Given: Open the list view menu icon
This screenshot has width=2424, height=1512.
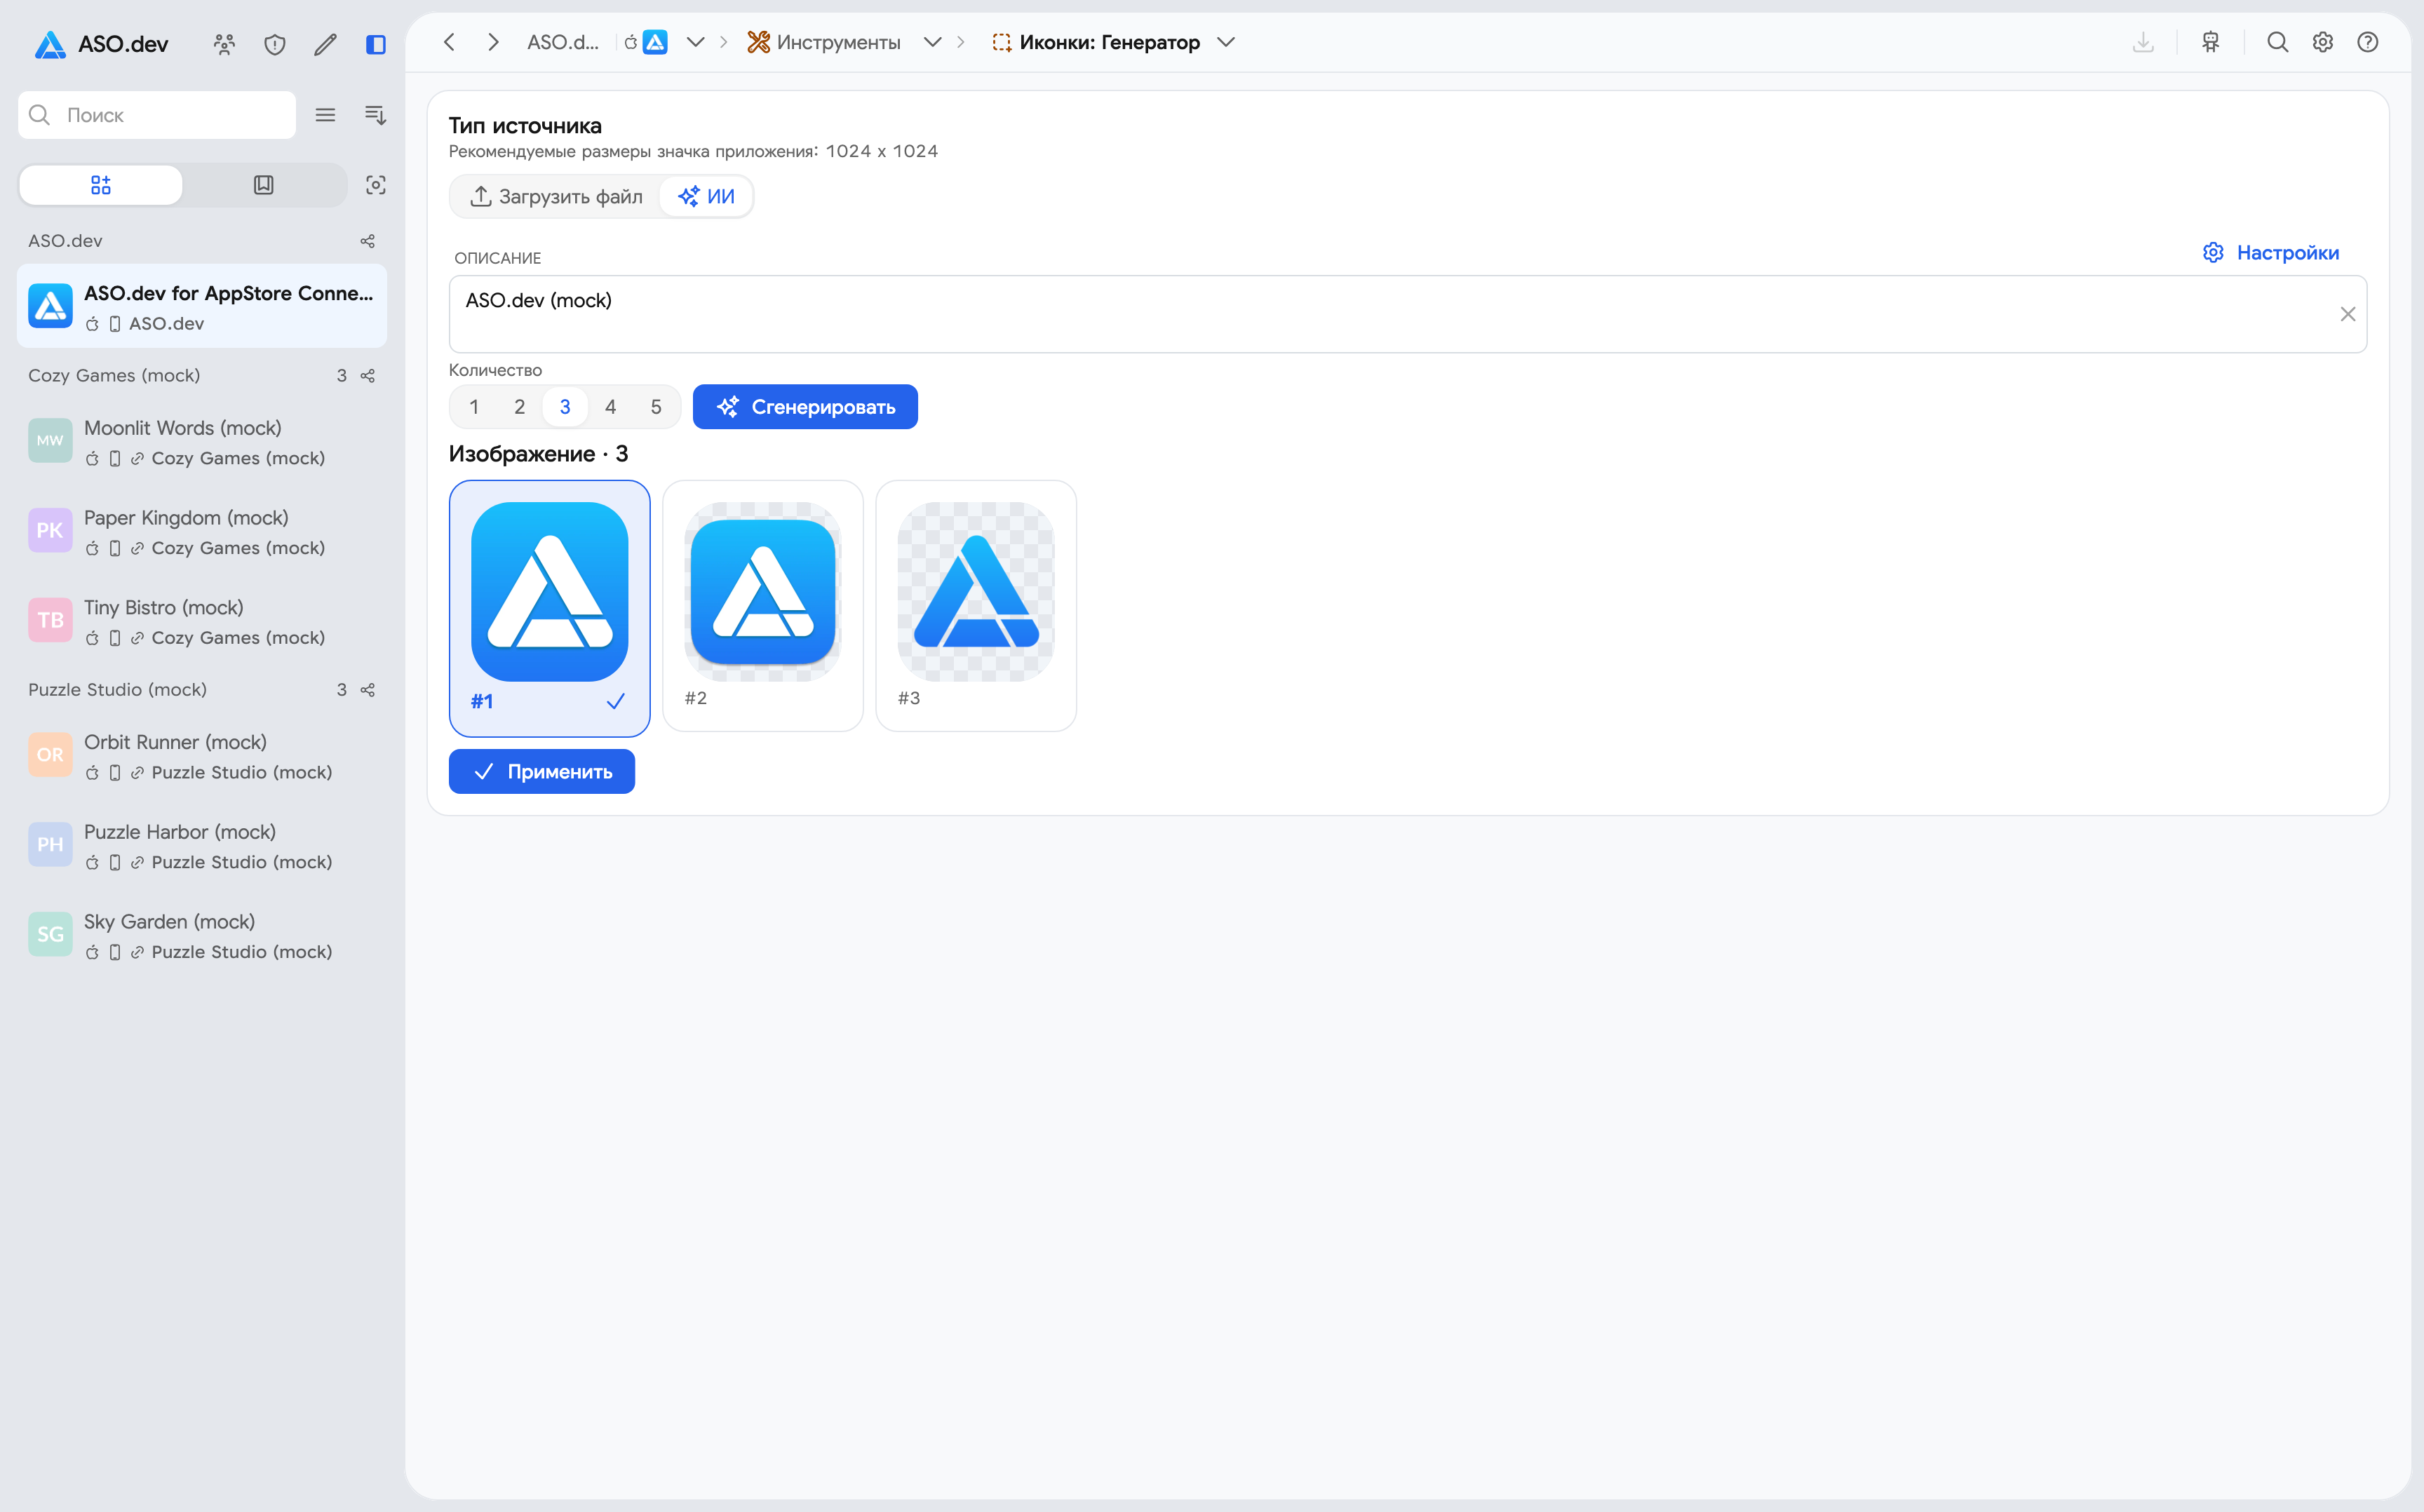Looking at the screenshot, I should pos(325,115).
